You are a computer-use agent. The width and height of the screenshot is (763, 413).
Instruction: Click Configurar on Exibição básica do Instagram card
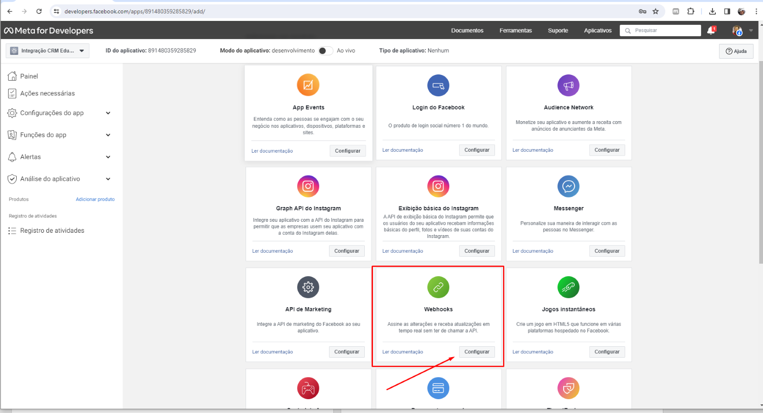click(477, 251)
